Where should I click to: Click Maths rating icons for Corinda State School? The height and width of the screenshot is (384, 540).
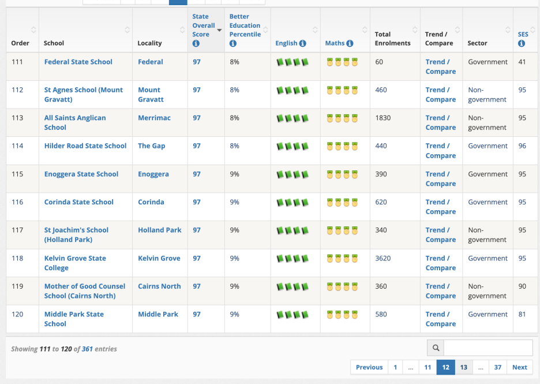pyautogui.click(x=342, y=202)
